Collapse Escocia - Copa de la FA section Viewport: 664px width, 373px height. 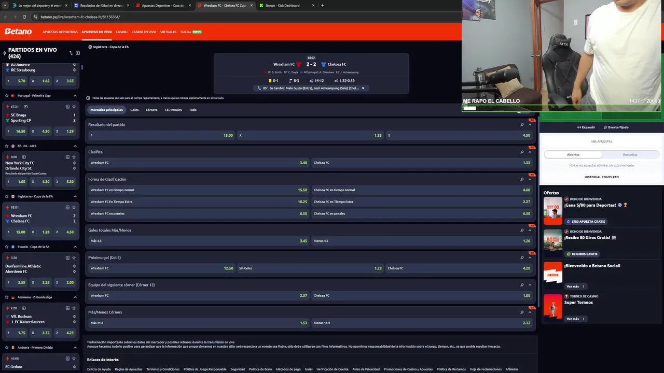tap(75, 247)
